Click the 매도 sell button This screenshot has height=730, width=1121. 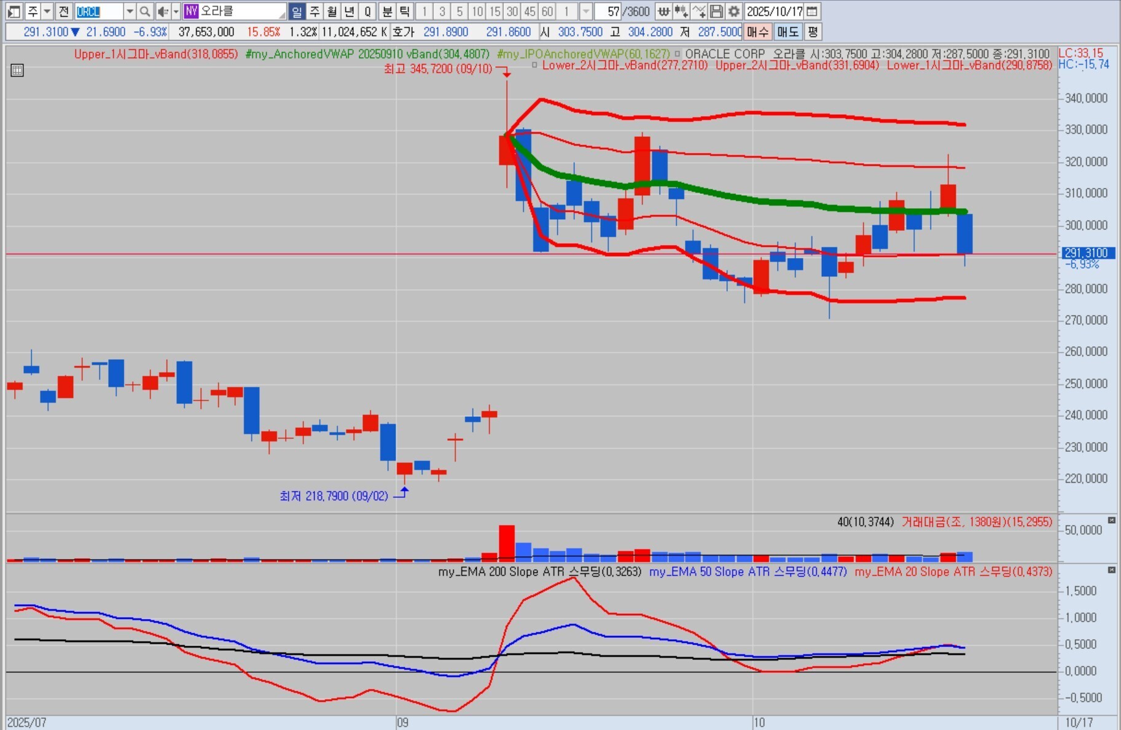click(x=788, y=32)
